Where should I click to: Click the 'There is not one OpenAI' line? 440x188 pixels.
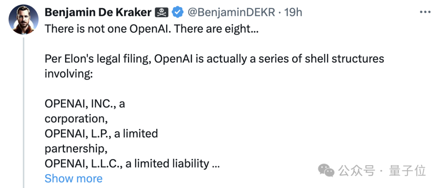(151, 29)
